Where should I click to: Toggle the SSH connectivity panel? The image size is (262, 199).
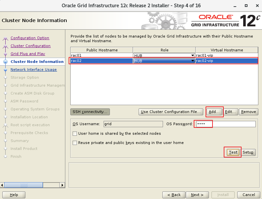[x=90, y=112]
